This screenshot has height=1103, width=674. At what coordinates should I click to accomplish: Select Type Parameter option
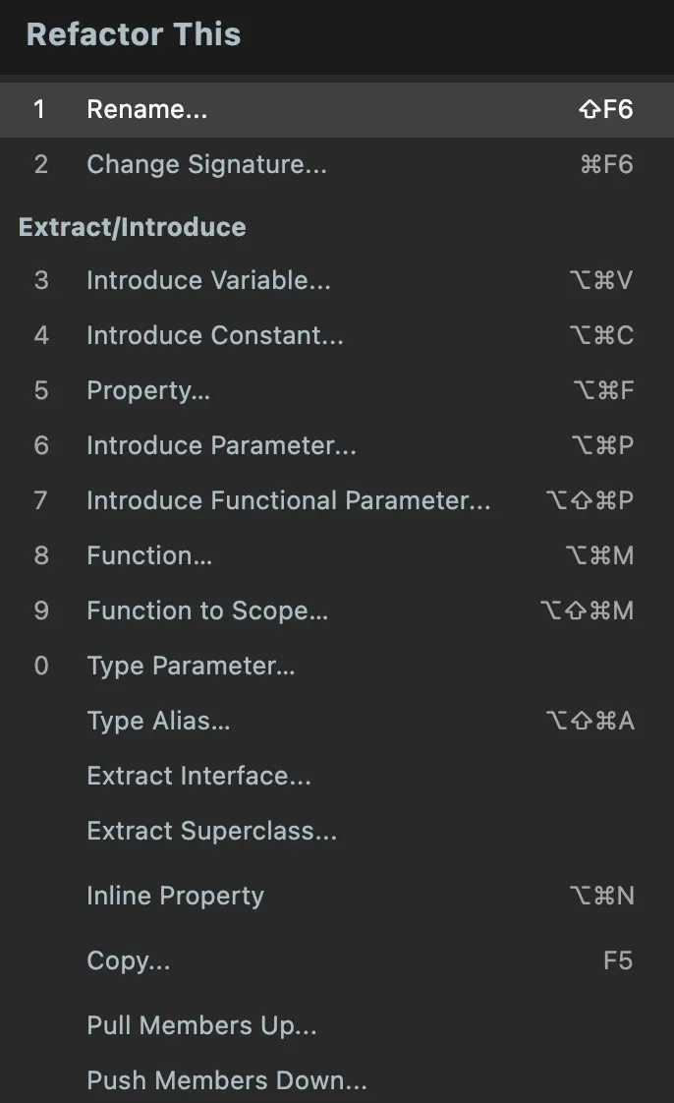tap(191, 666)
